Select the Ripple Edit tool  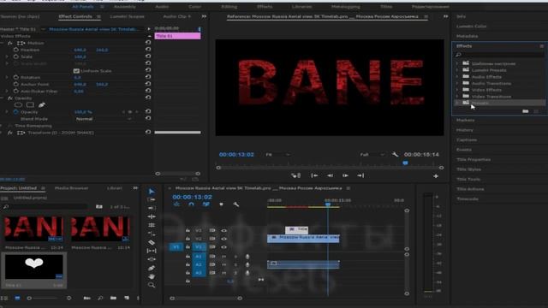[x=152, y=208]
